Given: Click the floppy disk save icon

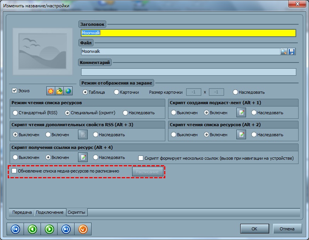Looking at the screenshot, I should point(292,52).
